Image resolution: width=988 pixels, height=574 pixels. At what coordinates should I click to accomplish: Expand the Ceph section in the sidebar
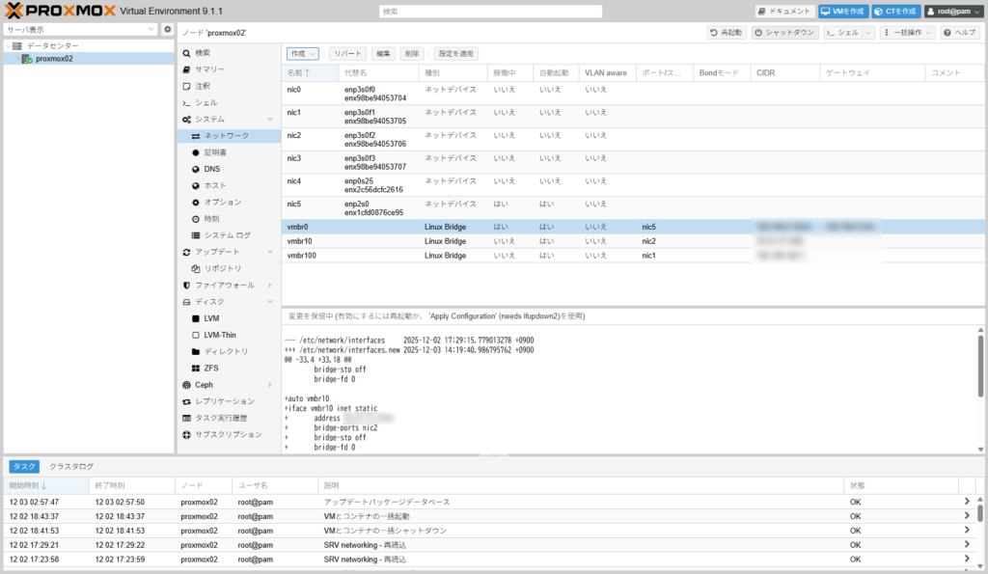point(270,385)
